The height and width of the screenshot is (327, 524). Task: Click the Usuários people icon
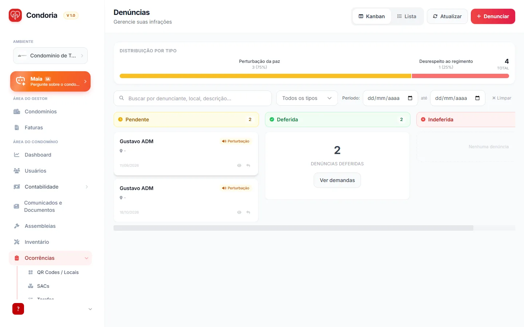17,171
